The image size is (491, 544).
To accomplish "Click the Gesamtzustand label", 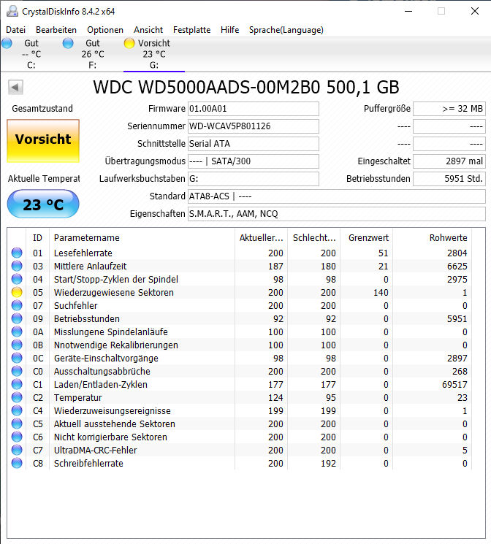I will (42, 109).
